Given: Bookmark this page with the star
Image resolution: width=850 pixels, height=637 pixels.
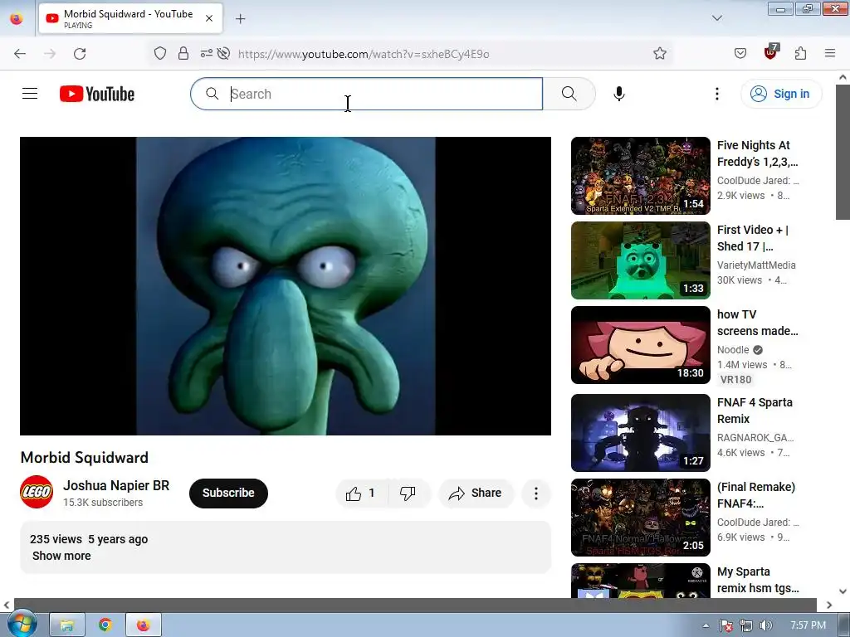Looking at the screenshot, I should pyautogui.click(x=660, y=53).
